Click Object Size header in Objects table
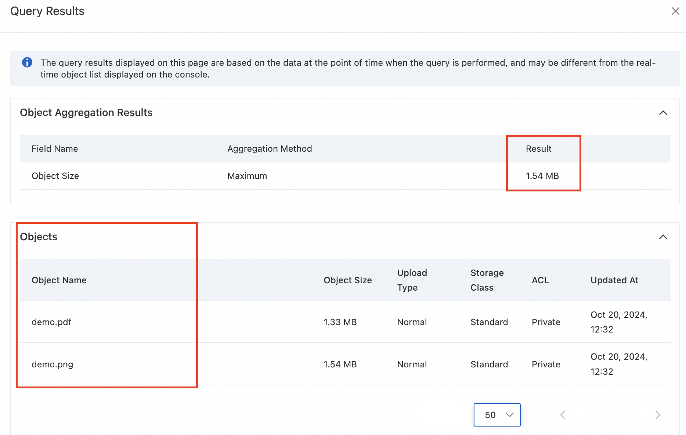This screenshot has height=435, width=686. click(x=348, y=280)
